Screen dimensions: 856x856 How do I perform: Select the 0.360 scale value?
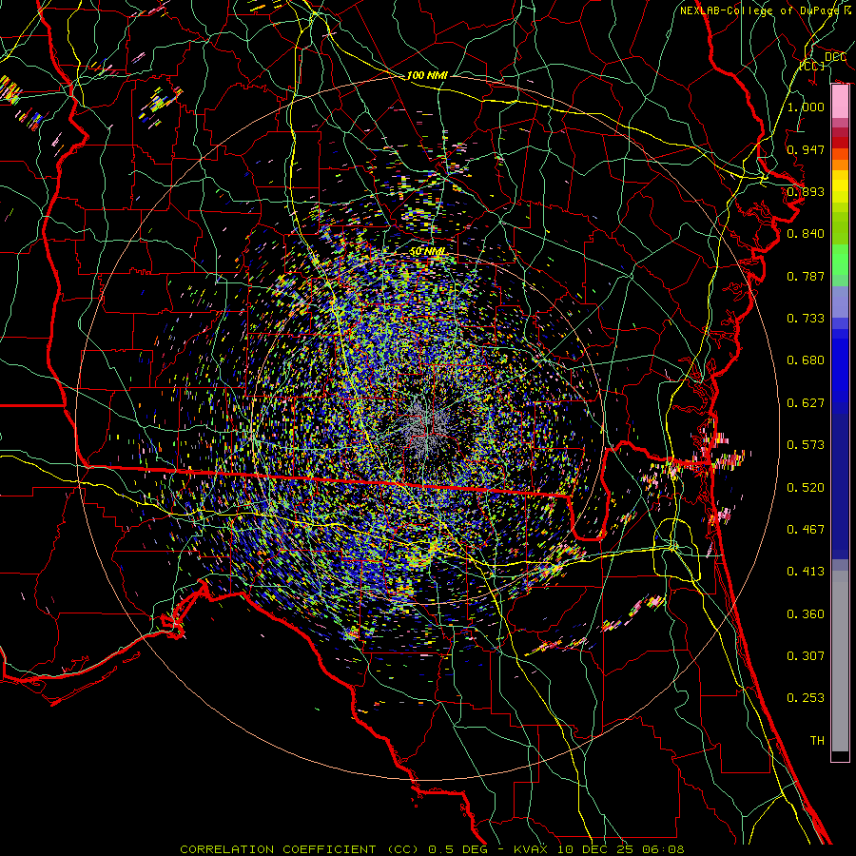tap(806, 614)
